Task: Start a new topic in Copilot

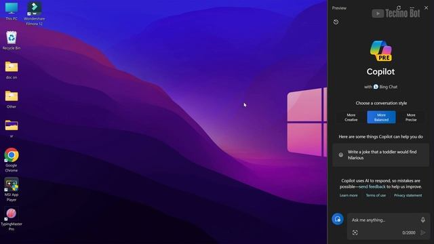Action: (338, 219)
